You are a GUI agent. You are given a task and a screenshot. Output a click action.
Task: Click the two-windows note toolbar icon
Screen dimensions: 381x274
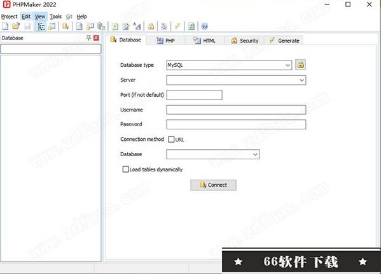(90, 26)
